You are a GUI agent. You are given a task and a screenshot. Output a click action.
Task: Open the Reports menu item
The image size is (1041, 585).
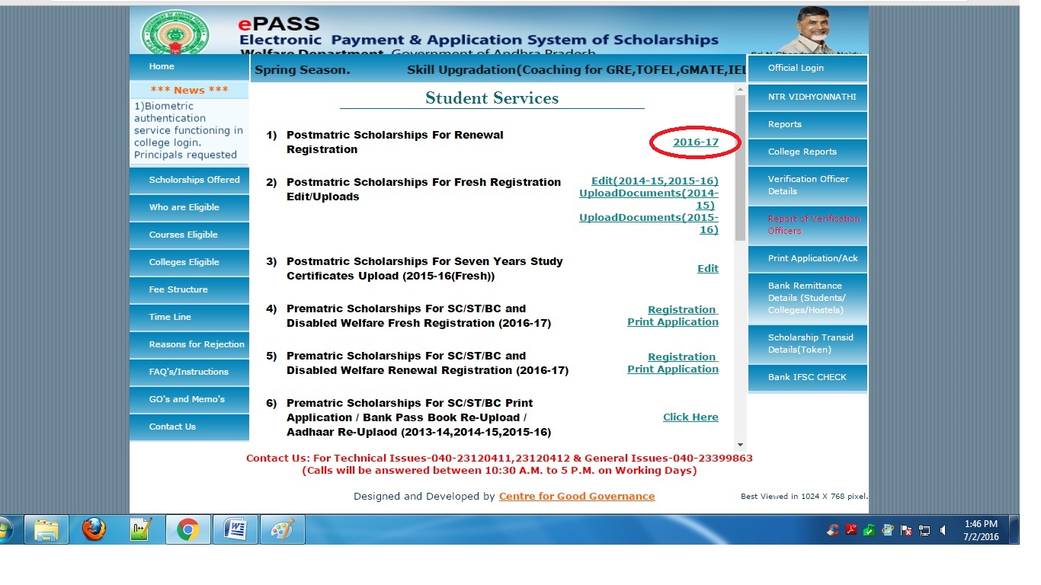click(x=808, y=125)
